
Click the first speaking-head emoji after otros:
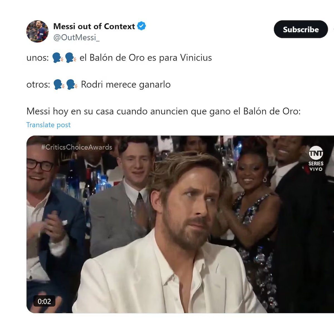click(59, 85)
